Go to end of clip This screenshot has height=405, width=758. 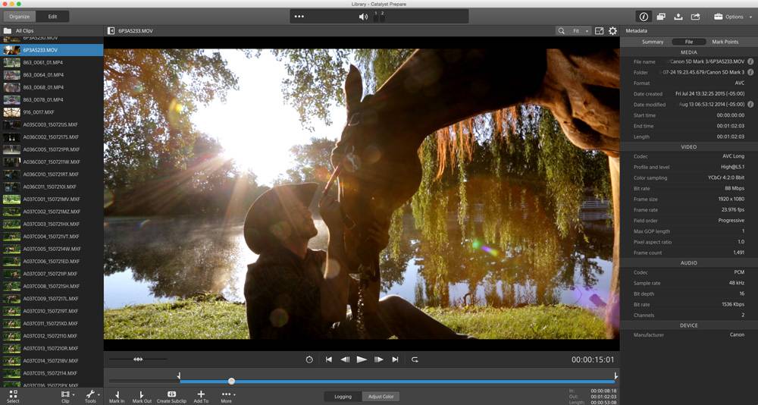[395, 359]
